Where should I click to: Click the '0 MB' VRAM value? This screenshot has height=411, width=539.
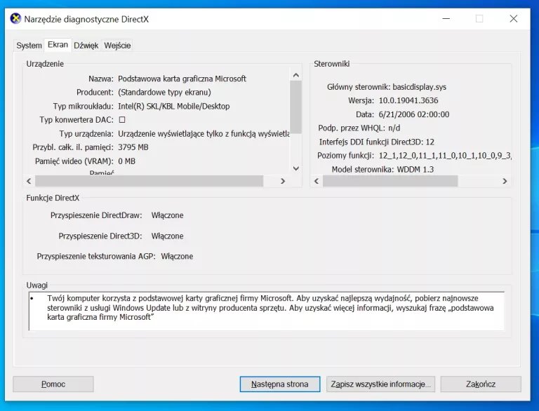(127, 161)
